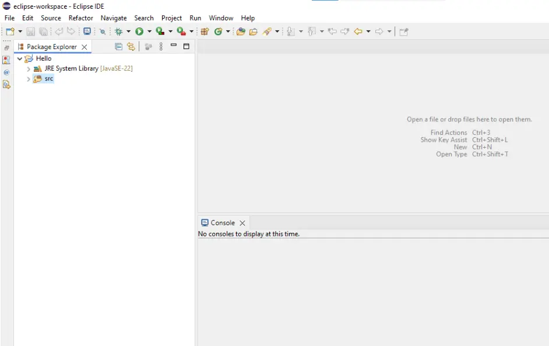Click the Previous Edit Location icon
549x346 pixels.
point(332,32)
